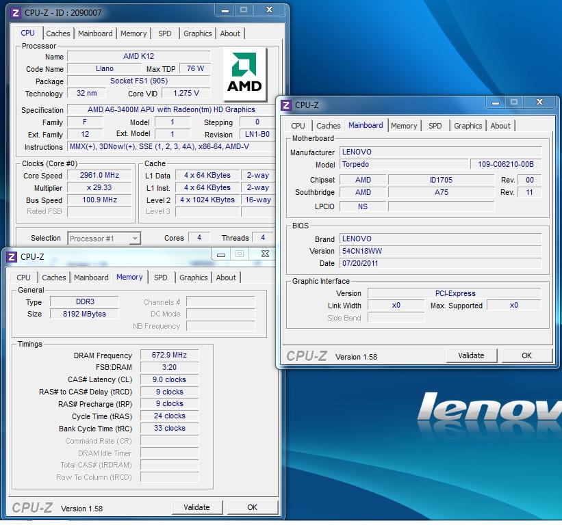Click the motherboard Model field Torpedo

coord(404,164)
